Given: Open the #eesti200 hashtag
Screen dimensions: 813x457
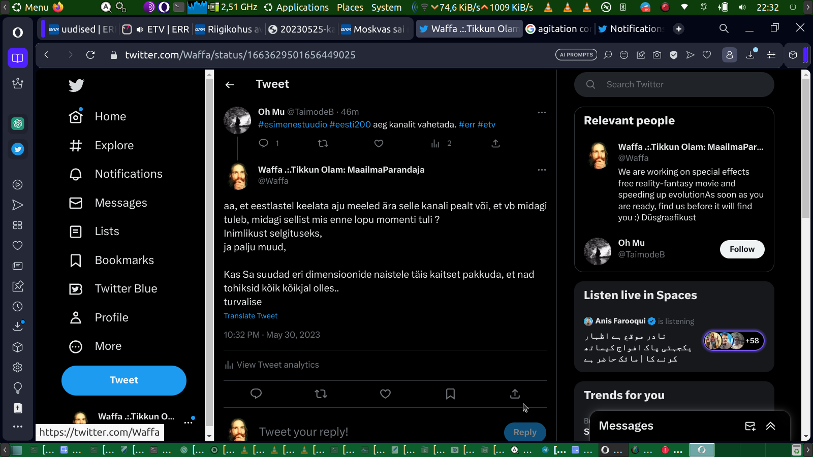Looking at the screenshot, I should (350, 124).
